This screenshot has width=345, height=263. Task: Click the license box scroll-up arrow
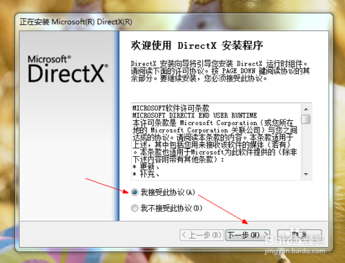coord(306,109)
